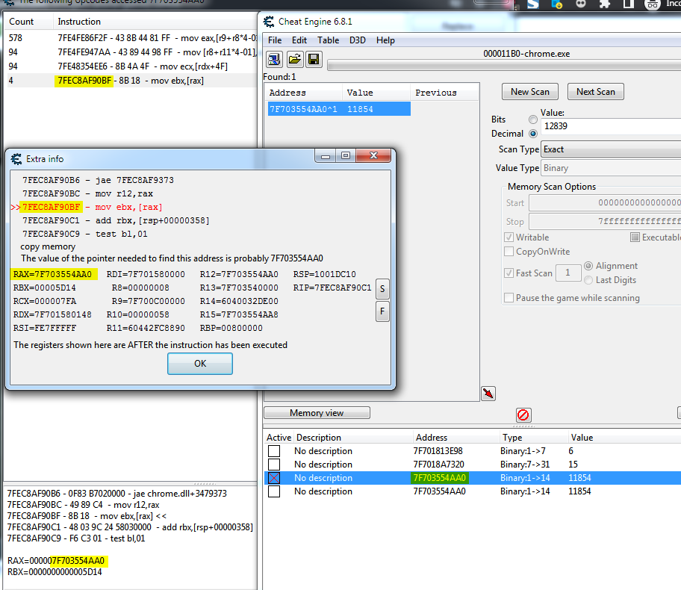Open the Table menu

328,40
